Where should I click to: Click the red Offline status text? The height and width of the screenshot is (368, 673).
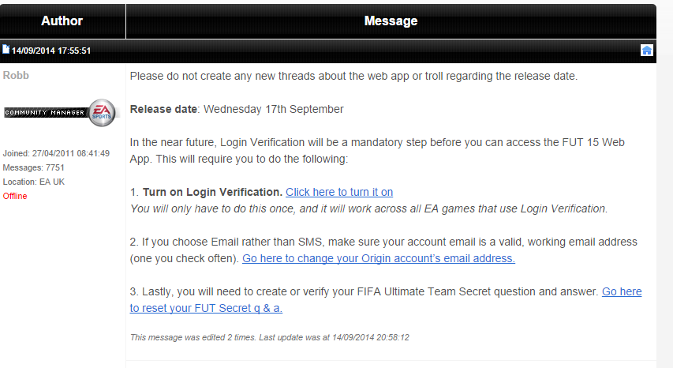coord(15,196)
